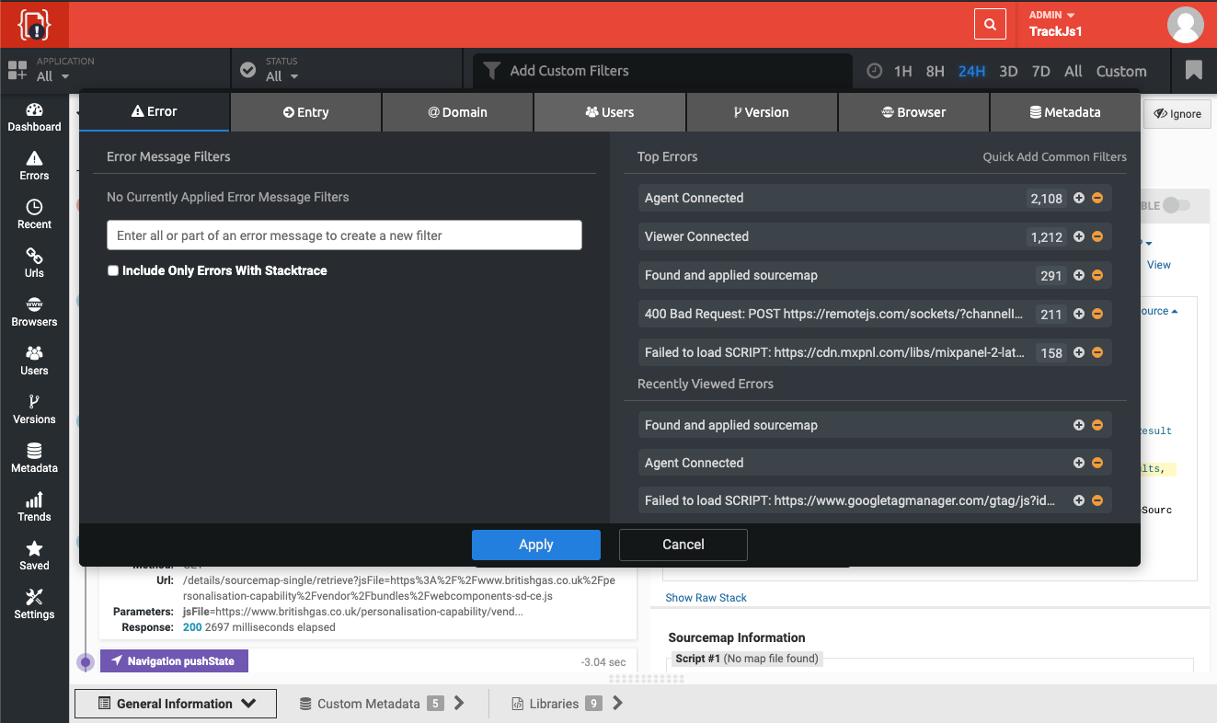Open the search icon in top bar
This screenshot has width=1217, height=723.
pos(990,24)
